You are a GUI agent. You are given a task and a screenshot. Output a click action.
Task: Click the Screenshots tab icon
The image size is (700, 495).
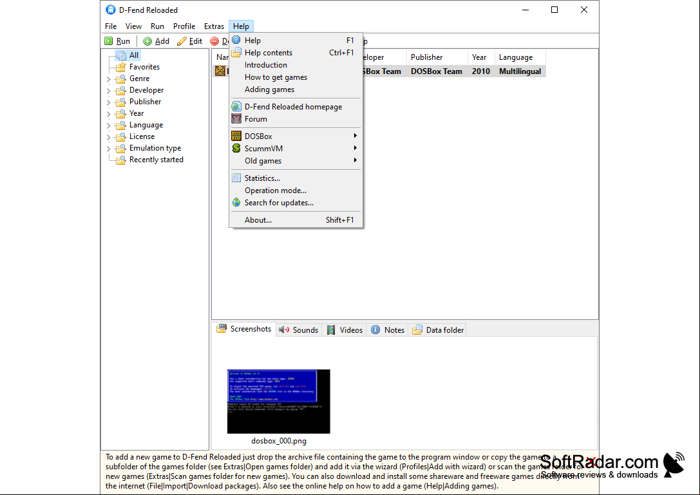tap(222, 329)
